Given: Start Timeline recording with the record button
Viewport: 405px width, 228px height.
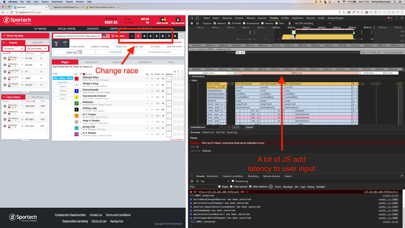Looking at the screenshot, I should 192,23.
